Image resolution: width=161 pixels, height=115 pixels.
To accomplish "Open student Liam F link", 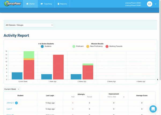I will tap(9, 109).
